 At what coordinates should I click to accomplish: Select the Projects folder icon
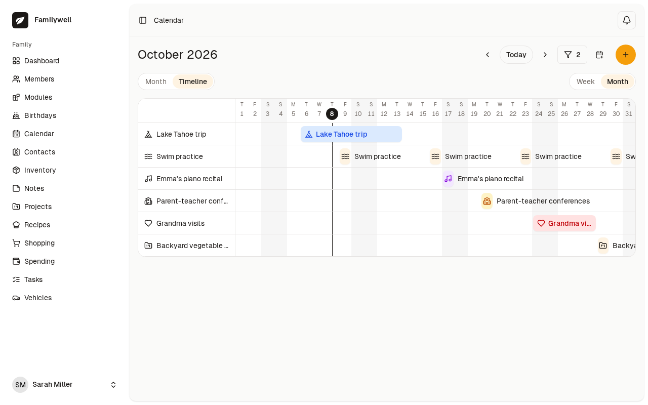pos(16,207)
